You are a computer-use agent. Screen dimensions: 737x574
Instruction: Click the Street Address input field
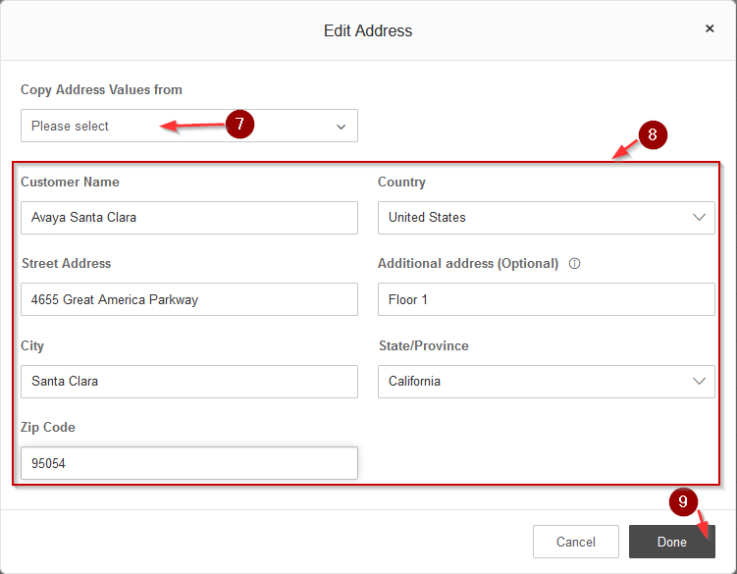189,299
